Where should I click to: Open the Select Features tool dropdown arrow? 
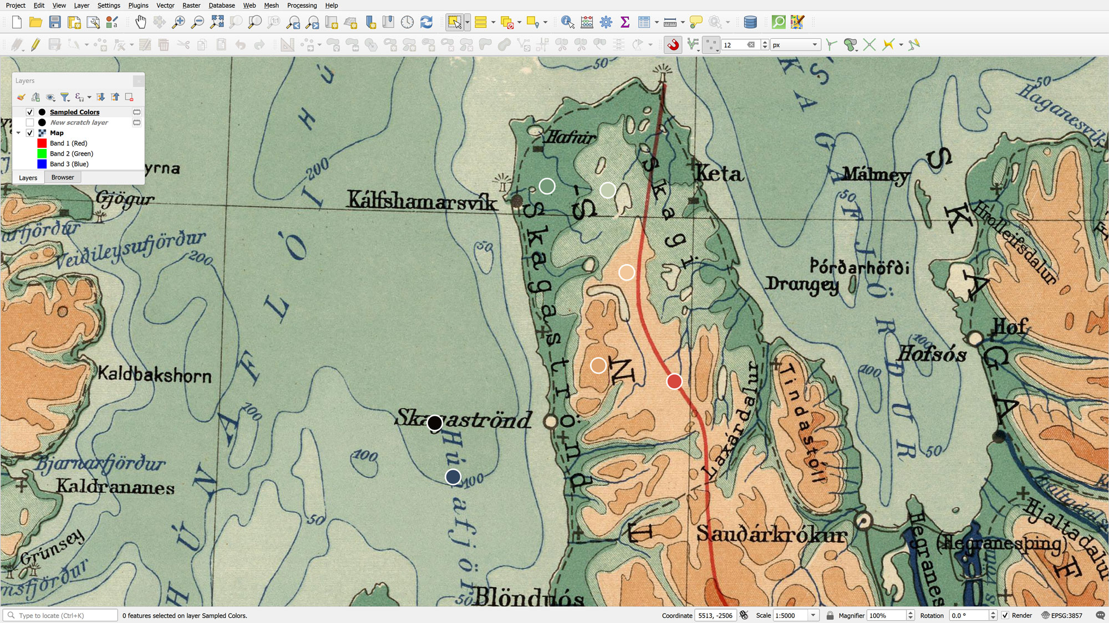[x=467, y=22]
